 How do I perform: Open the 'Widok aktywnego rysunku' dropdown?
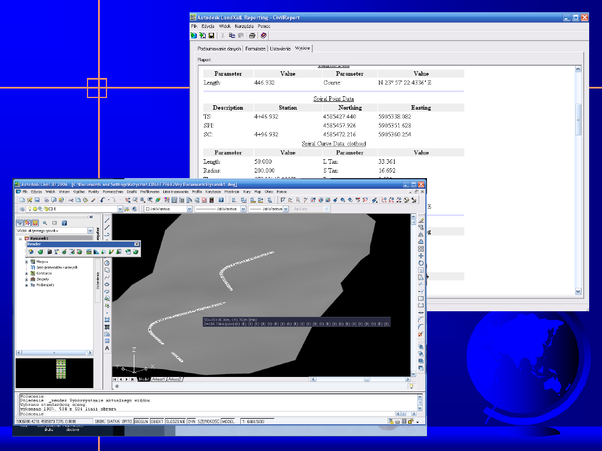click(90, 231)
